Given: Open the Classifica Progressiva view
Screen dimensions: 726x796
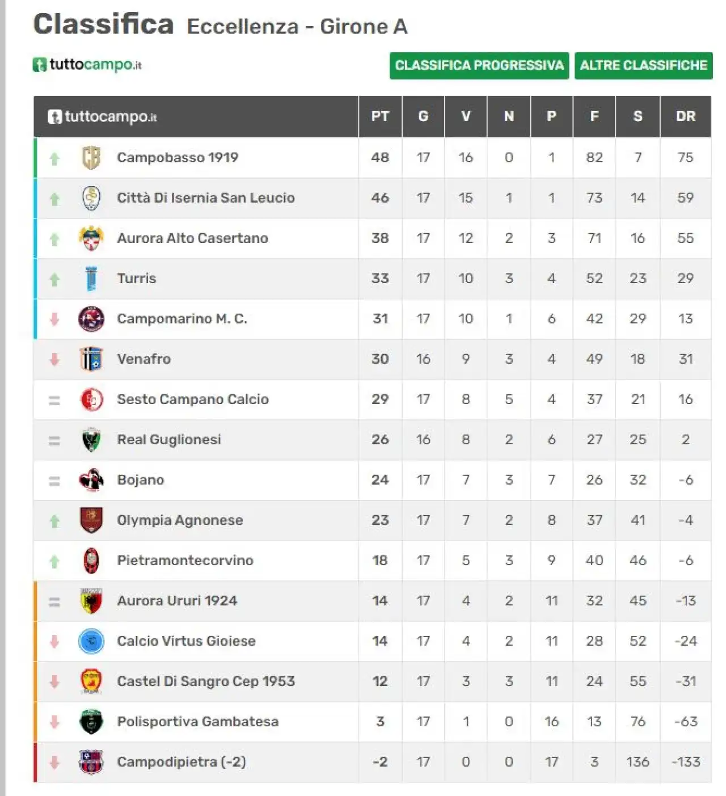Looking at the screenshot, I should click(x=479, y=65).
